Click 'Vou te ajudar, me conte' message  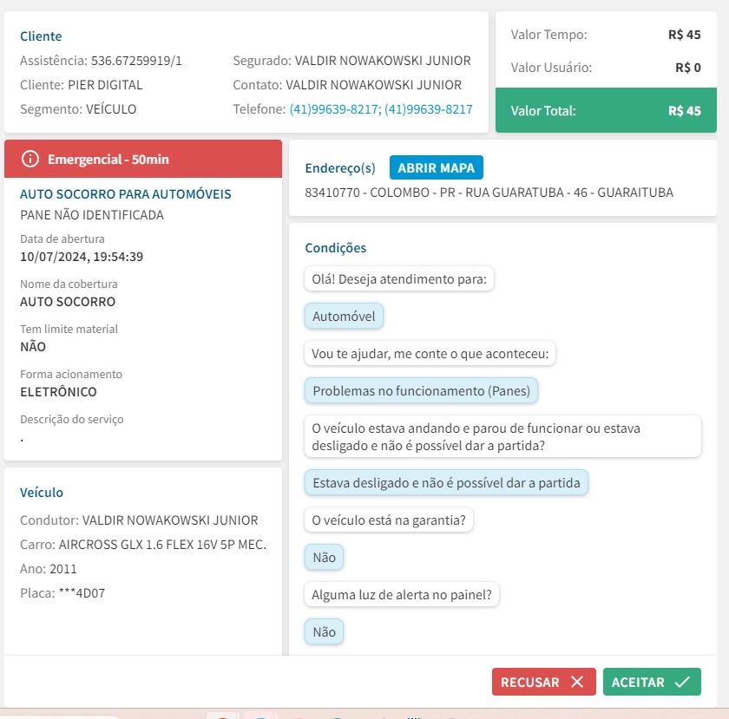click(430, 354)
